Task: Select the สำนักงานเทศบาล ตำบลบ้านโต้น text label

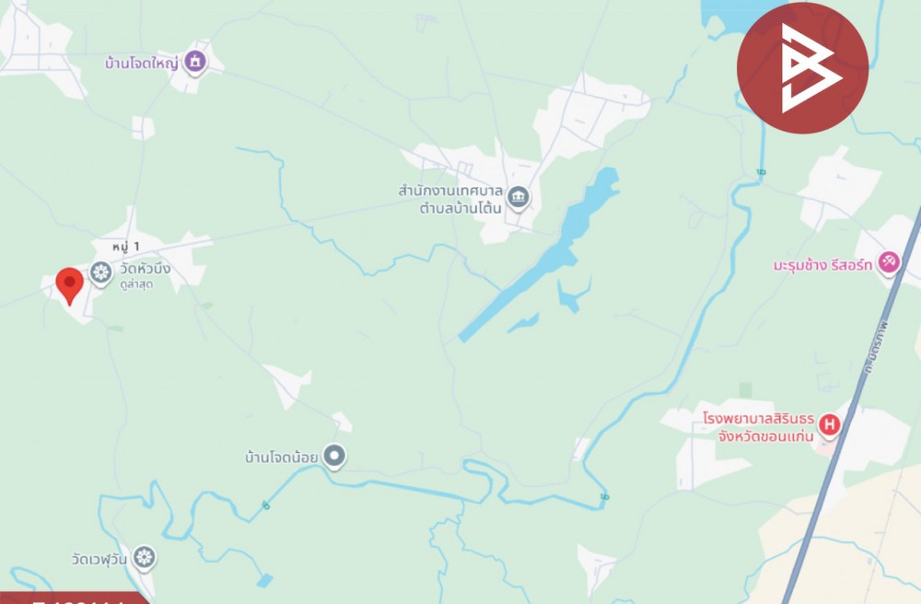Action: [450, 200]
